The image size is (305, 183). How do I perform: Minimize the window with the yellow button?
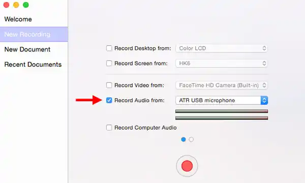tap(16, 5)
